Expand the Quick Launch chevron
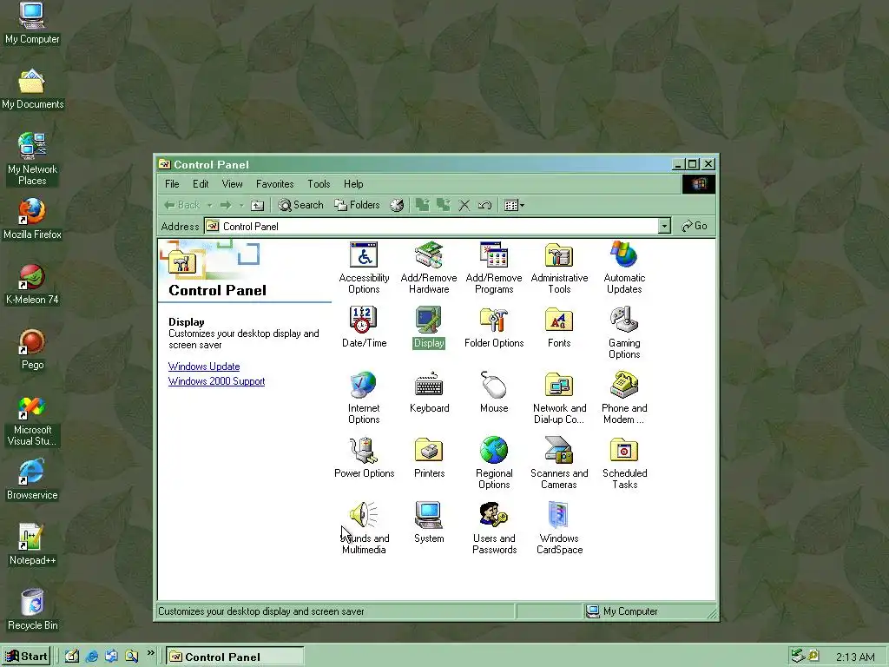The image size is (889, 667). coord(151,653)
